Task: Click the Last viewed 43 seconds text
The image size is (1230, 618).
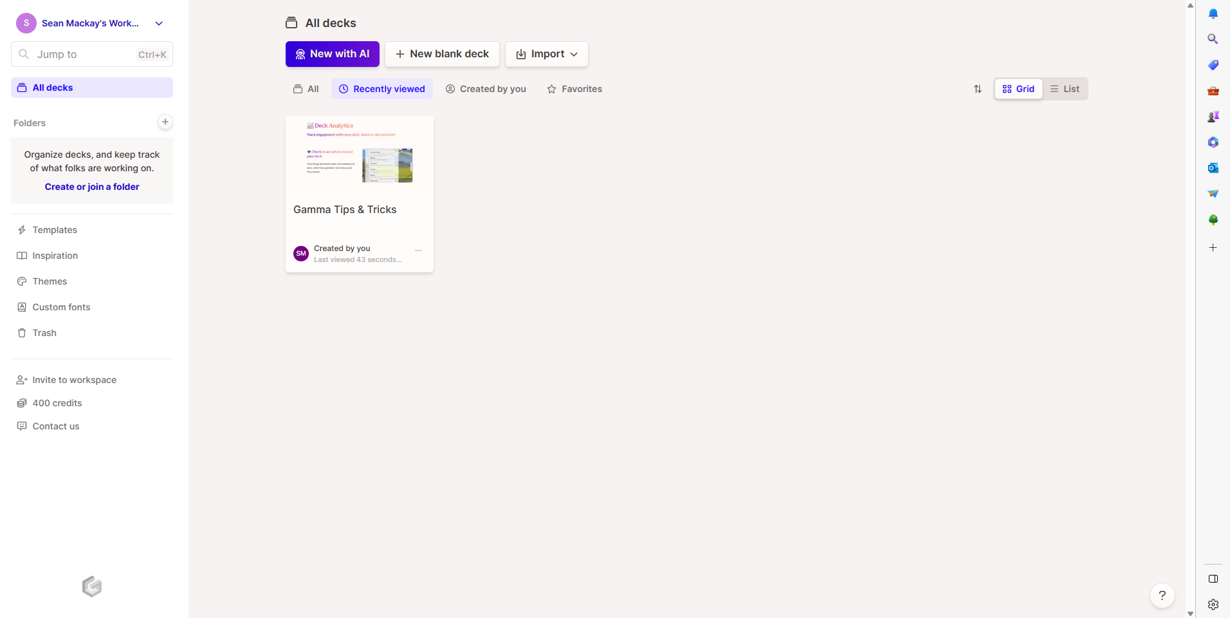Action: (x=358, y=259)
